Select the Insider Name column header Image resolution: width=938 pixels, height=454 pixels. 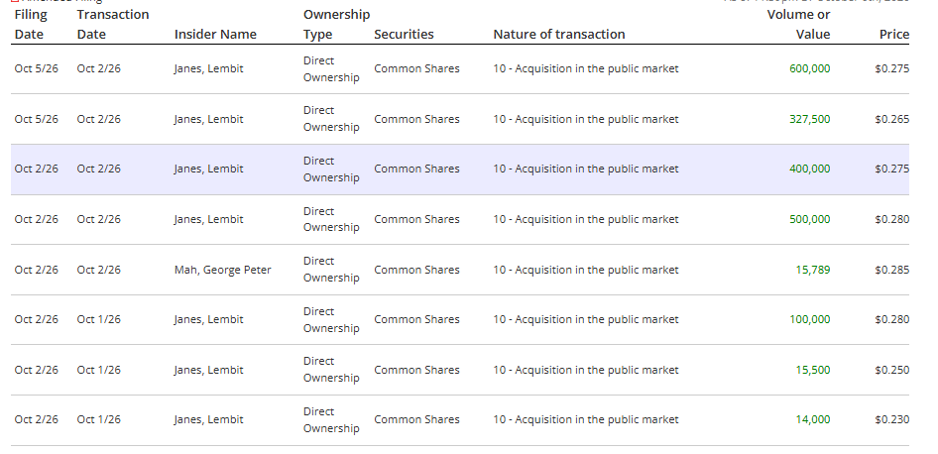click(215, 34)
